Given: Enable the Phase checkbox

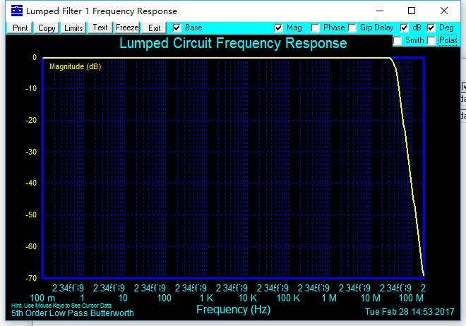Looking at the screenshot, I should [x=316, y=28].
